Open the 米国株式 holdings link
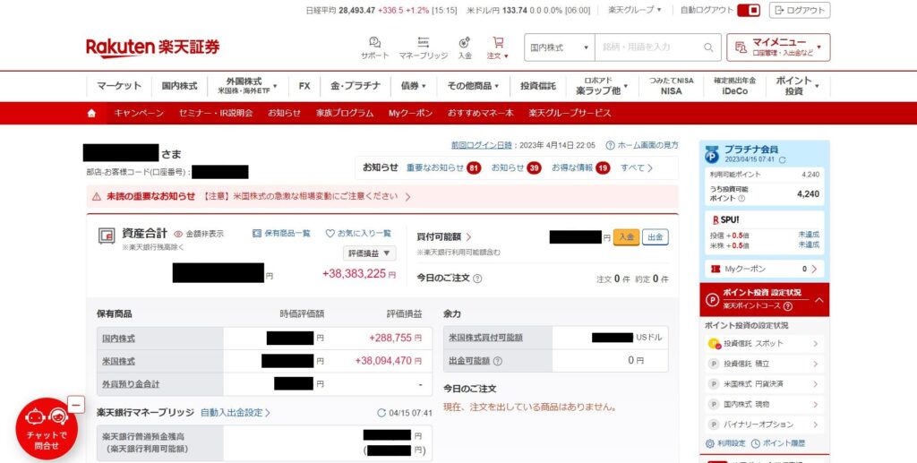This screenshot has width=917, height=463. (x=119, y=361)
